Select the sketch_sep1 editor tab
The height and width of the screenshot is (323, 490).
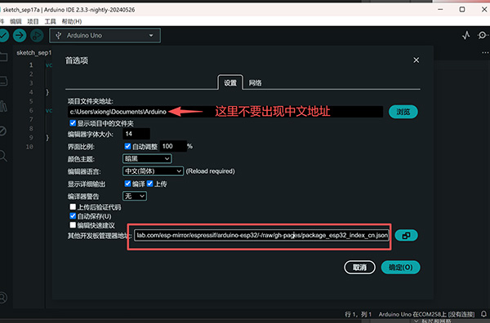(x=33, y=53)
